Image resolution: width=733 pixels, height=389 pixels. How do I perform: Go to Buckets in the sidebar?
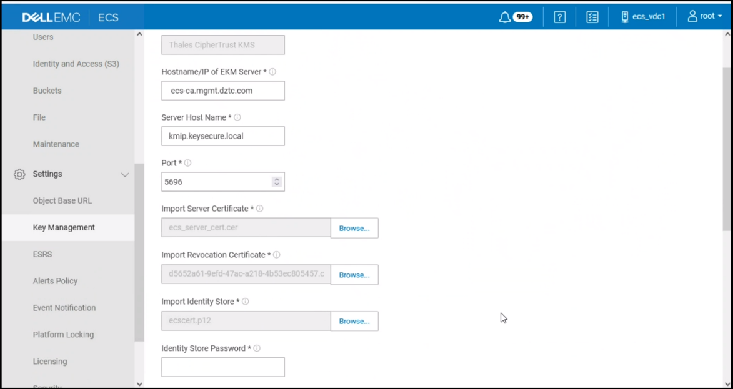[47, 91]
